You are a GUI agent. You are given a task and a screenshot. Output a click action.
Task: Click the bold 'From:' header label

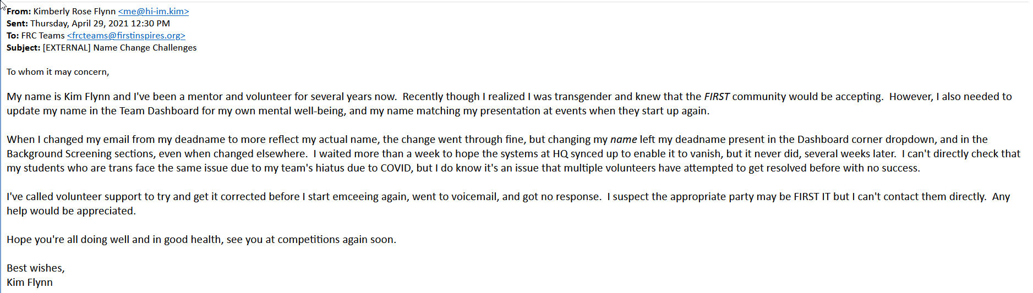[19, 12]
